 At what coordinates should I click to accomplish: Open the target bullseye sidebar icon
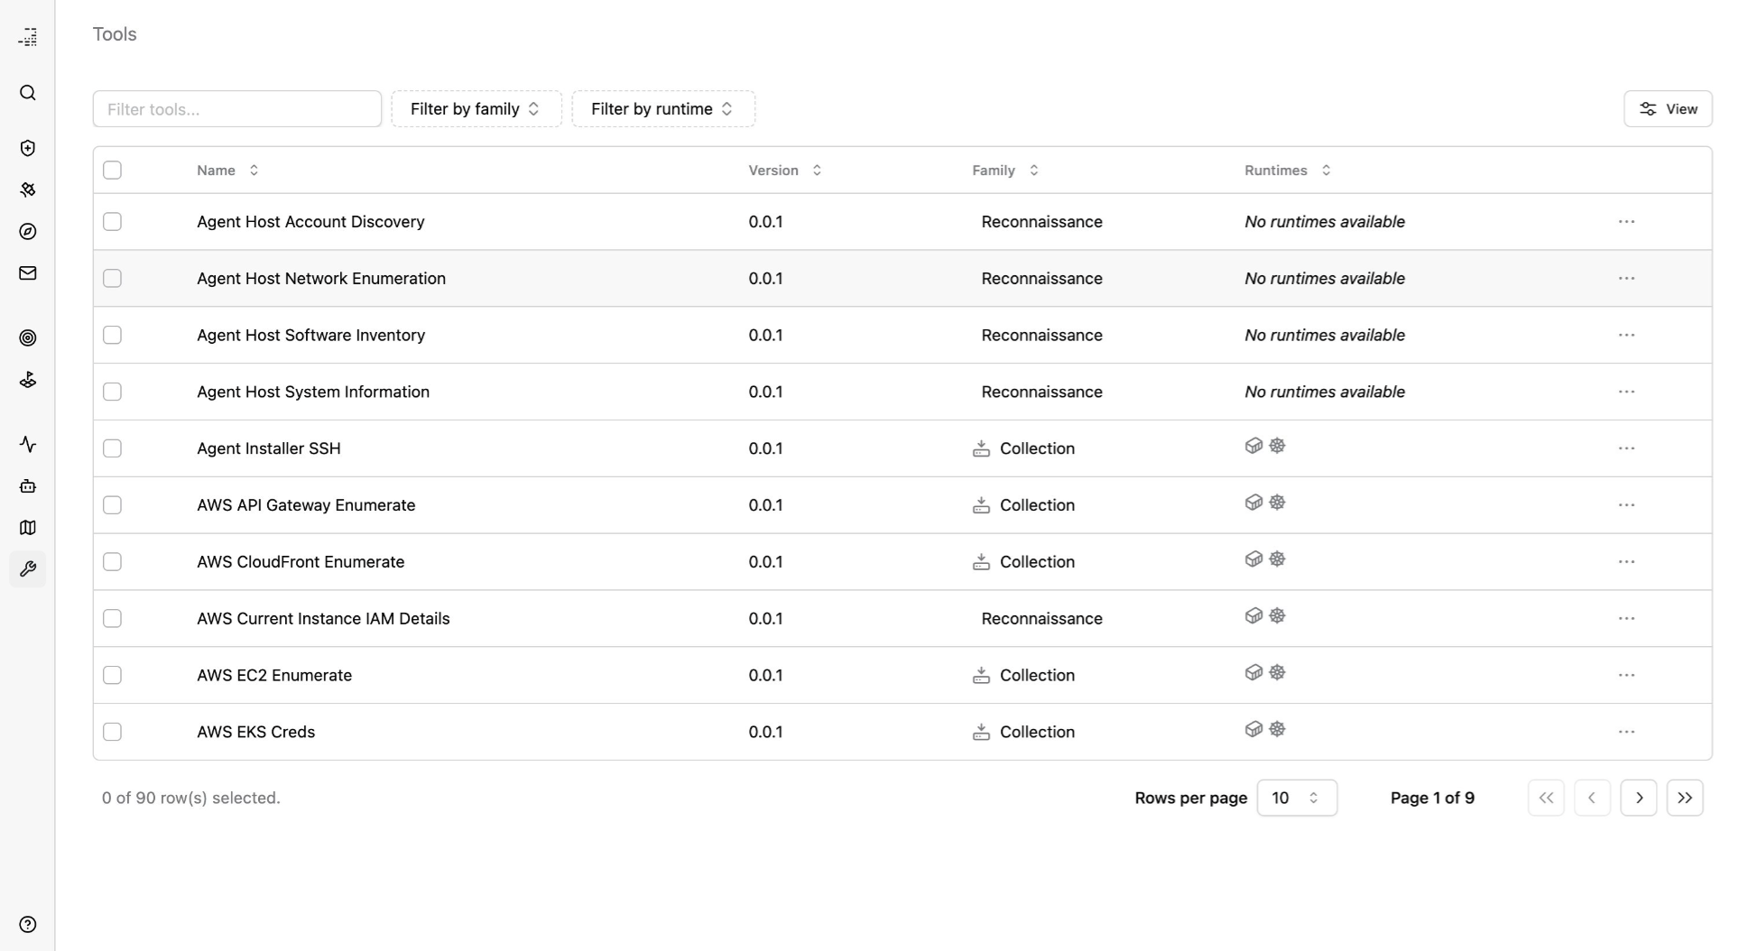click(x=28, y=338)
